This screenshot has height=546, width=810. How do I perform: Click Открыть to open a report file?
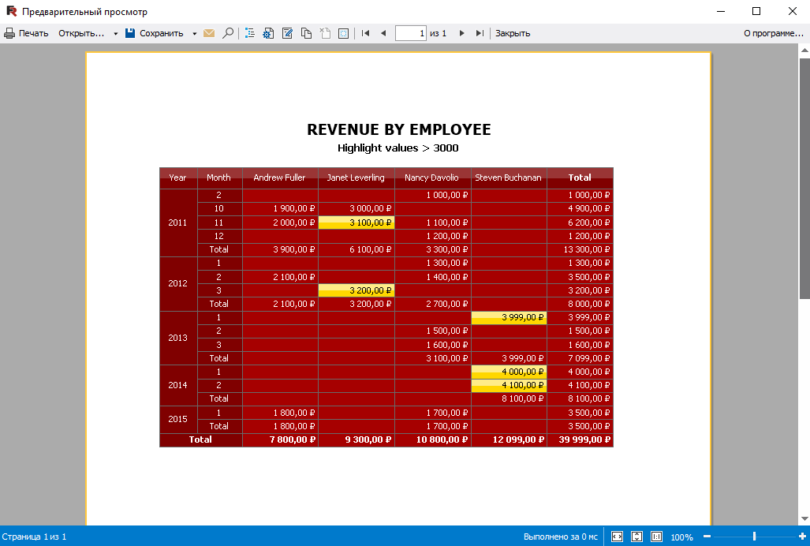80,33
